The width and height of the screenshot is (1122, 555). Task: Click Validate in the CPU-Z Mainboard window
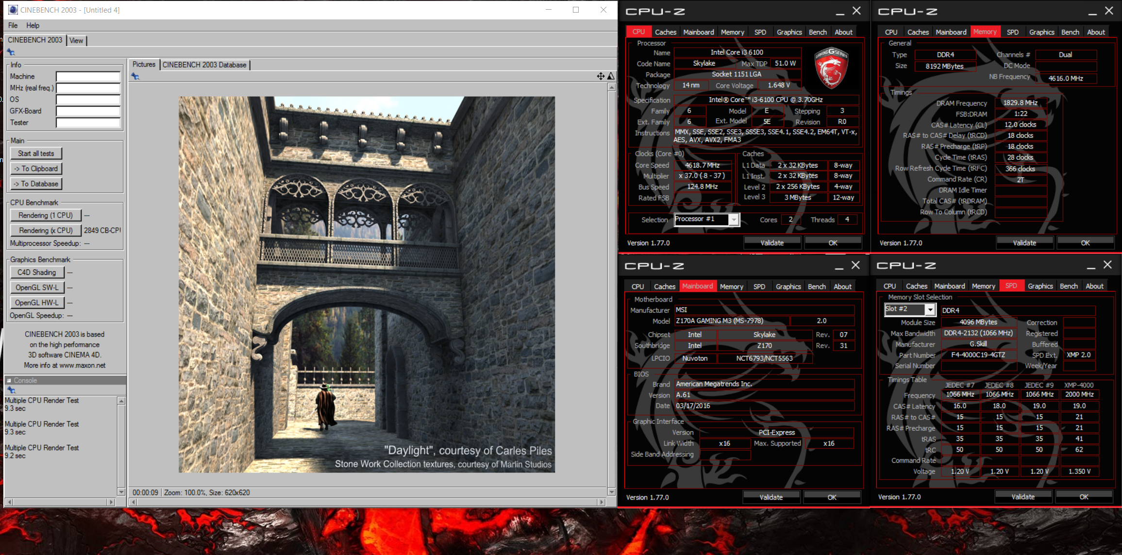click(x=771, y=497)
